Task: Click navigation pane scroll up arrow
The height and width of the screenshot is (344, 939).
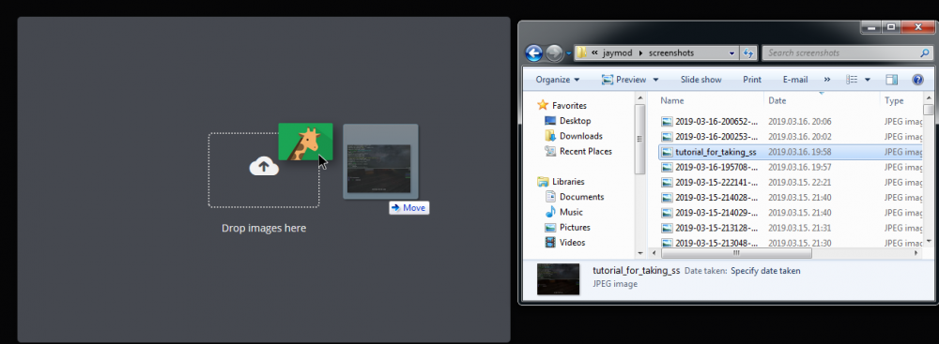Action: click(x=639, y=98)
